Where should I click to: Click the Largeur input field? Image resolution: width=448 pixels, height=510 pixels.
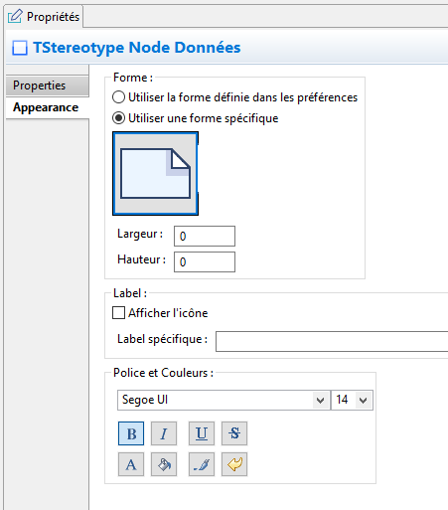coord(205,237)
